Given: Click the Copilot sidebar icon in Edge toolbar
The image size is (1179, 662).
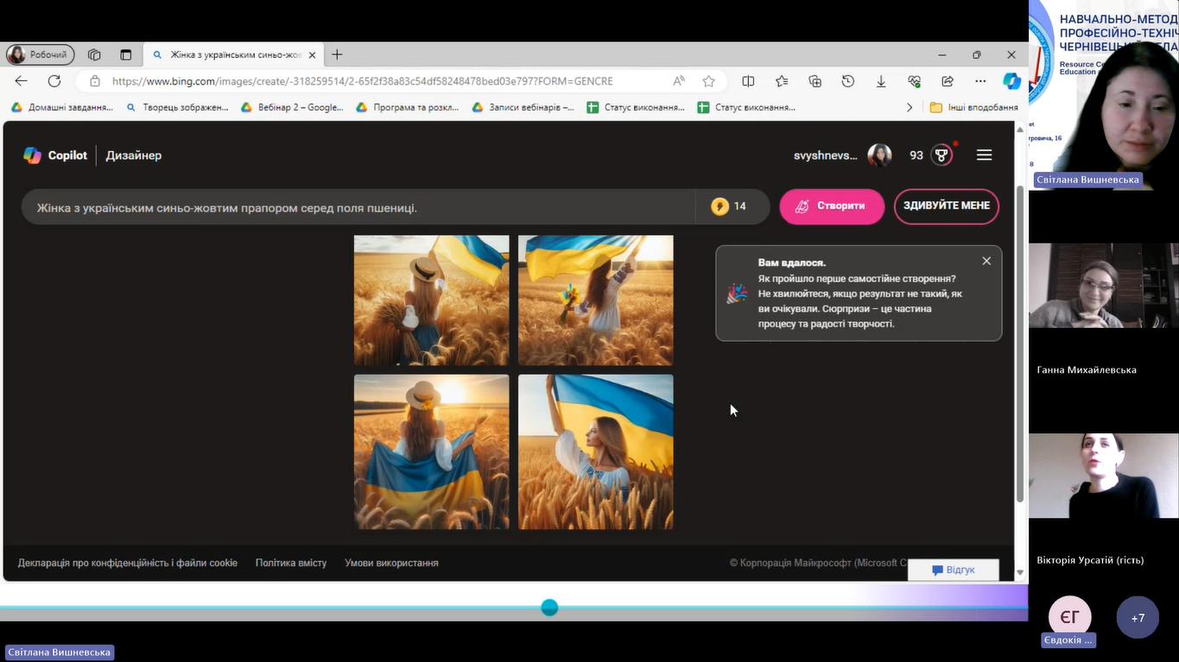Looking at the screenshot, I should (x=1011, y=81).
